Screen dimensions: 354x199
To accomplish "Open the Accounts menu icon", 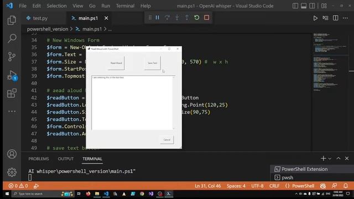I will click(12, 154).
